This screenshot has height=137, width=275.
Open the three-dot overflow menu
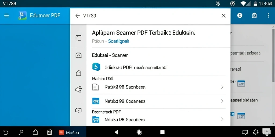(x=268, y=16)
